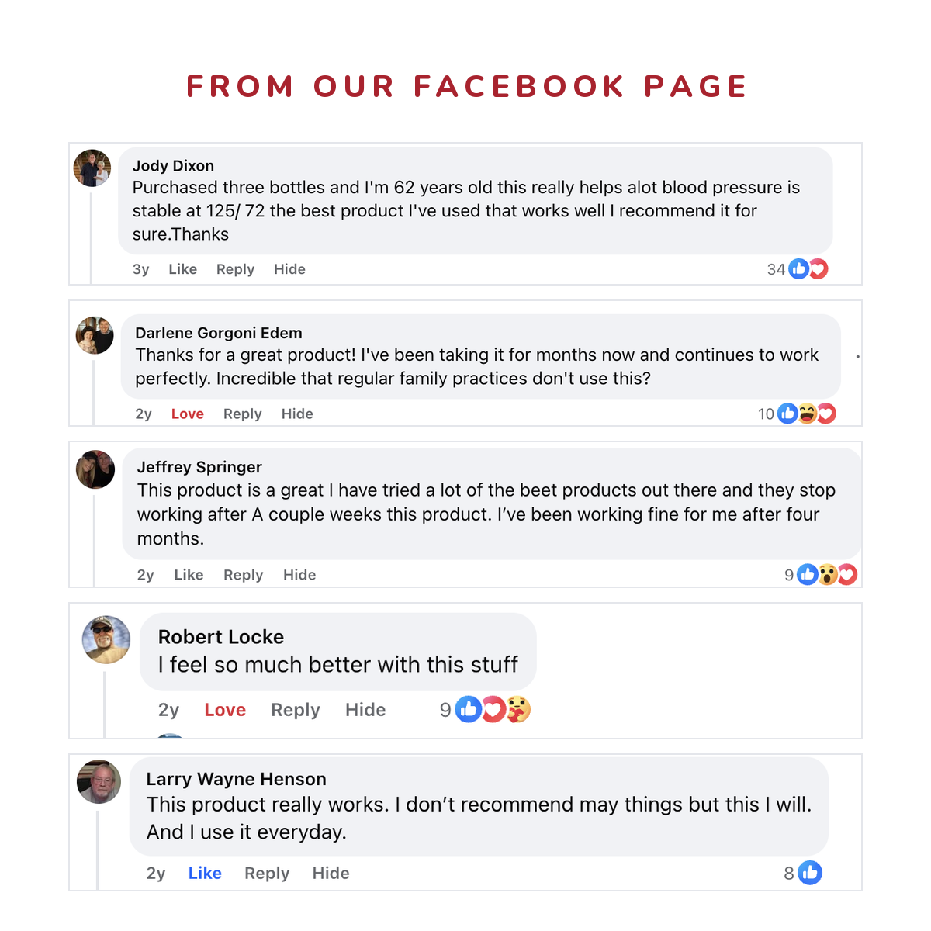Screen dimensions: 931x931
Task: Click the heart reaction icon on Robert Locke's comment
Action: pyautogui.click(x=493, y=709)
